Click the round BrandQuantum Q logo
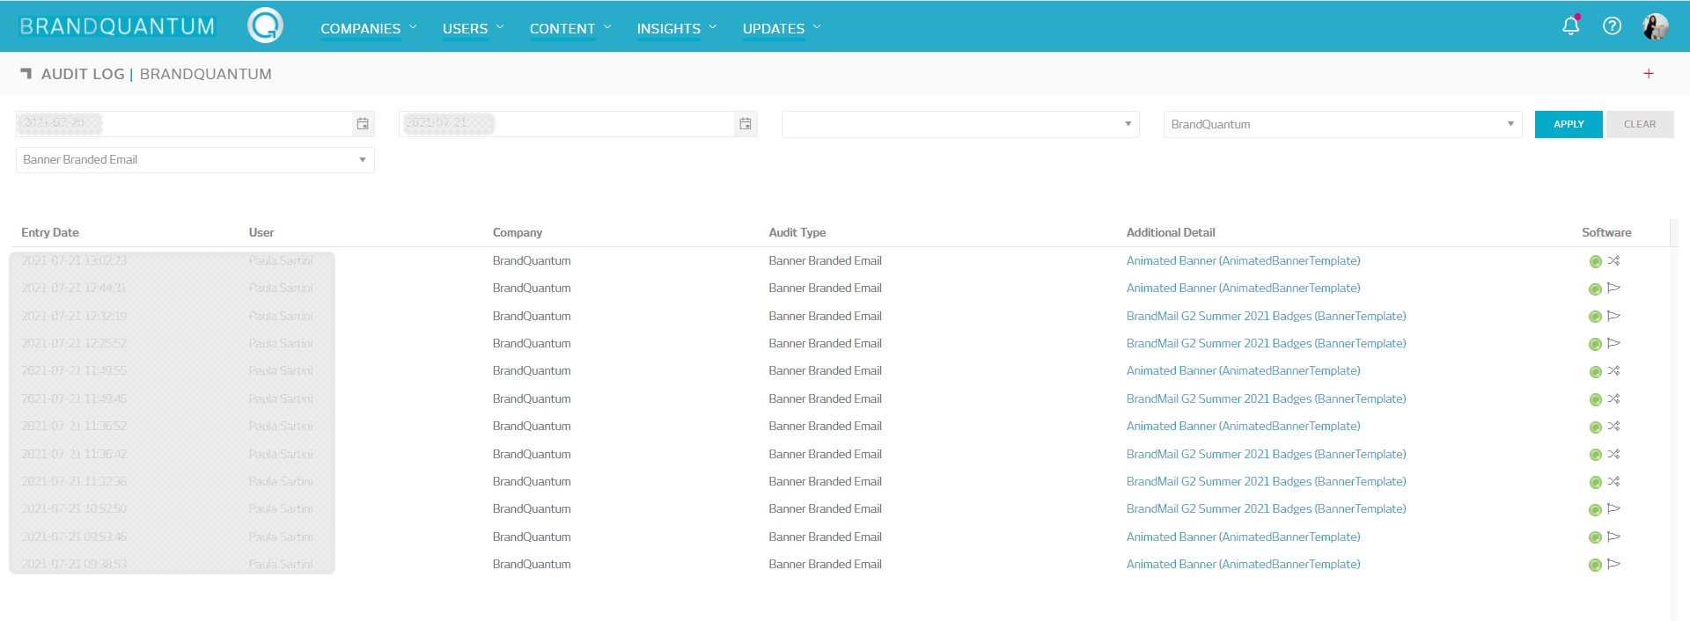The width and height of the screenshot is (1690, 621). (265, 26)
